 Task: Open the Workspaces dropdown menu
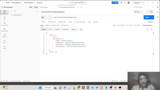(17, 3)
